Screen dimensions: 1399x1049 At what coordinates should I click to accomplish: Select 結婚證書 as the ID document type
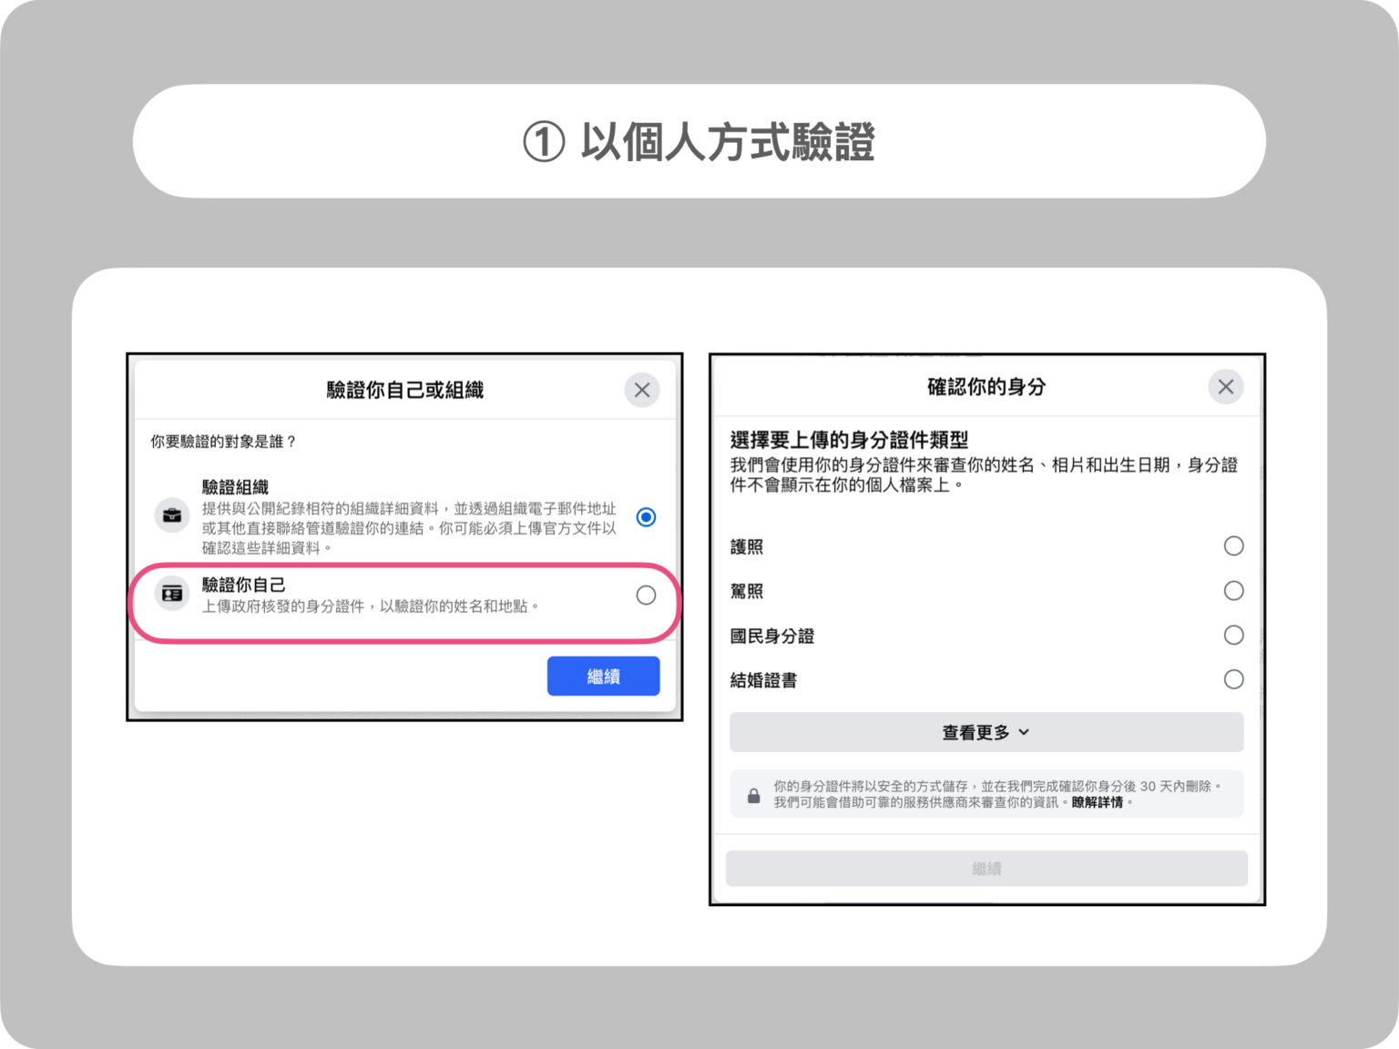tap(1234, 679)
